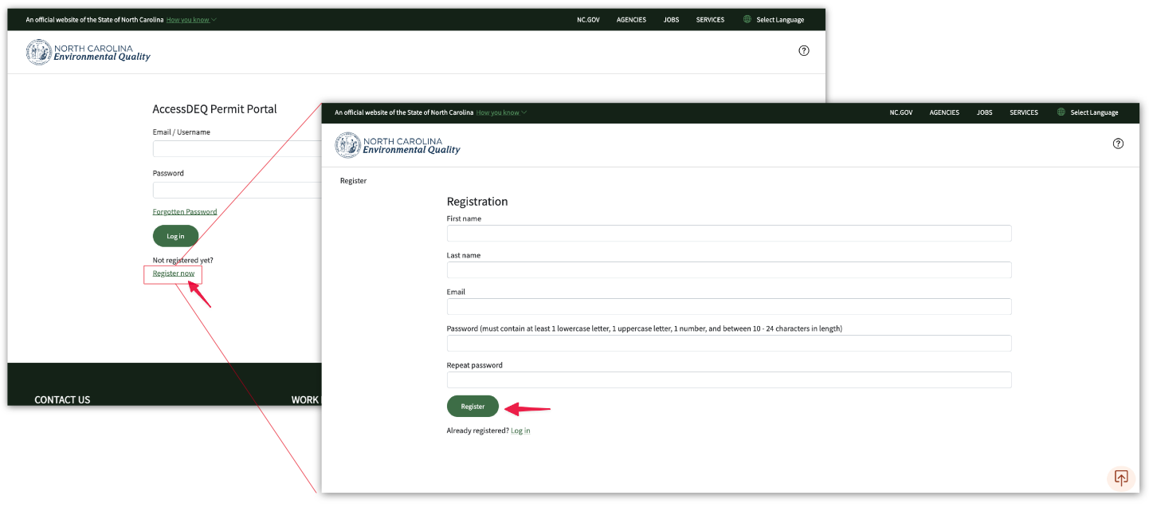Image resolution: width=1149 pixels, height=519 pixels.
Task: Click the state seal logo on the login header
Action: coord(37,51)
